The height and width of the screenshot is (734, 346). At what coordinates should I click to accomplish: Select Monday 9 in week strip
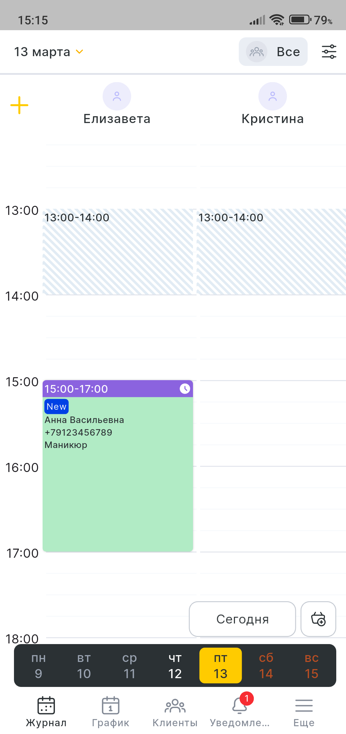38,666
